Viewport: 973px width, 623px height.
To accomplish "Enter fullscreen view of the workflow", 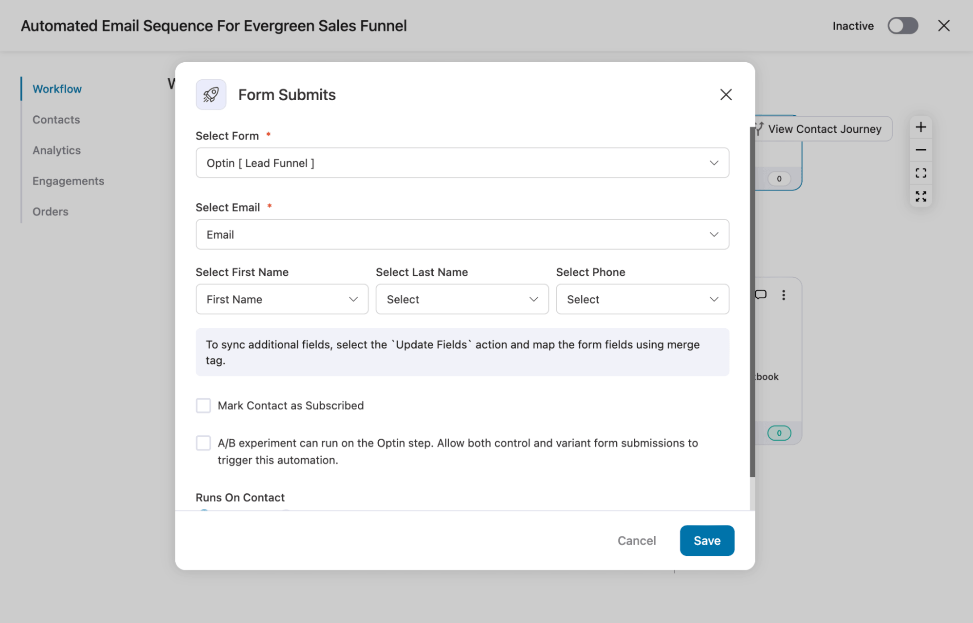I will 920,196.
